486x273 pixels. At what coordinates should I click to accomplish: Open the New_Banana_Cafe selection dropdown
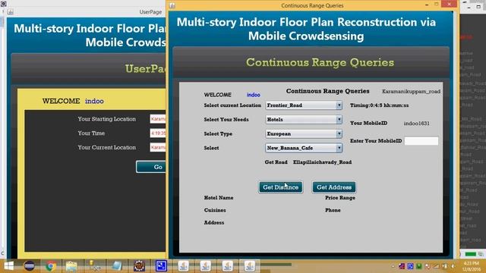[x=304, y=148]
